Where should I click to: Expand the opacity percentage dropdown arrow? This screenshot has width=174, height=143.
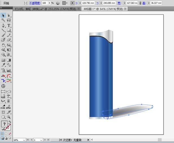50,3
